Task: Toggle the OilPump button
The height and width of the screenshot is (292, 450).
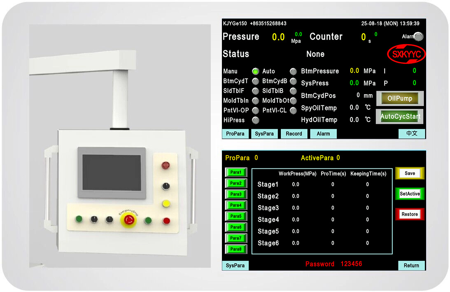Action: [399, 98]
